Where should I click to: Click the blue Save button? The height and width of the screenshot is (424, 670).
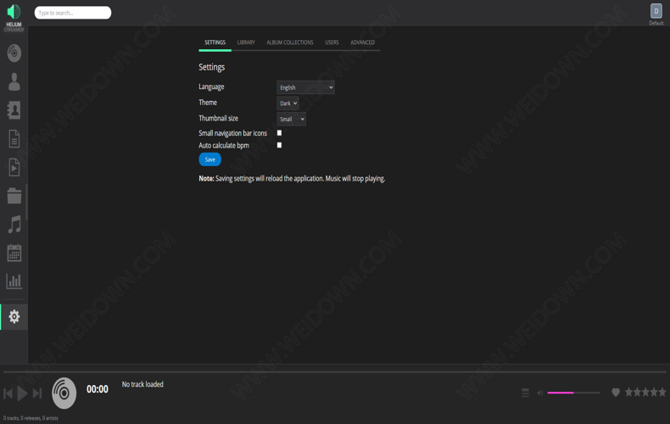209,159
